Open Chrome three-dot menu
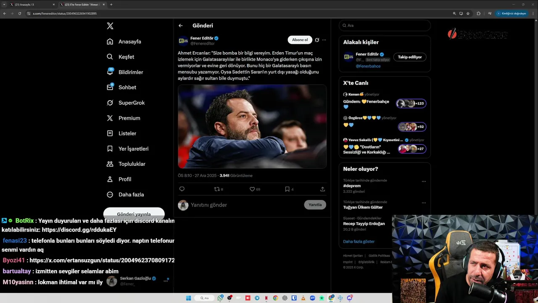 coord(533,13)
